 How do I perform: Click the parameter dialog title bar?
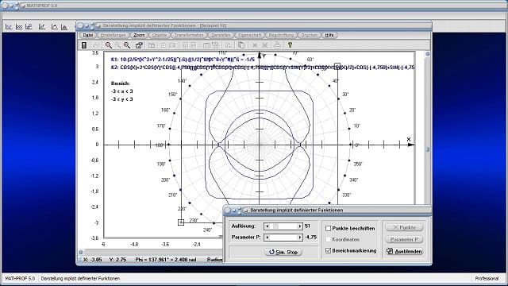click(328, 210)
